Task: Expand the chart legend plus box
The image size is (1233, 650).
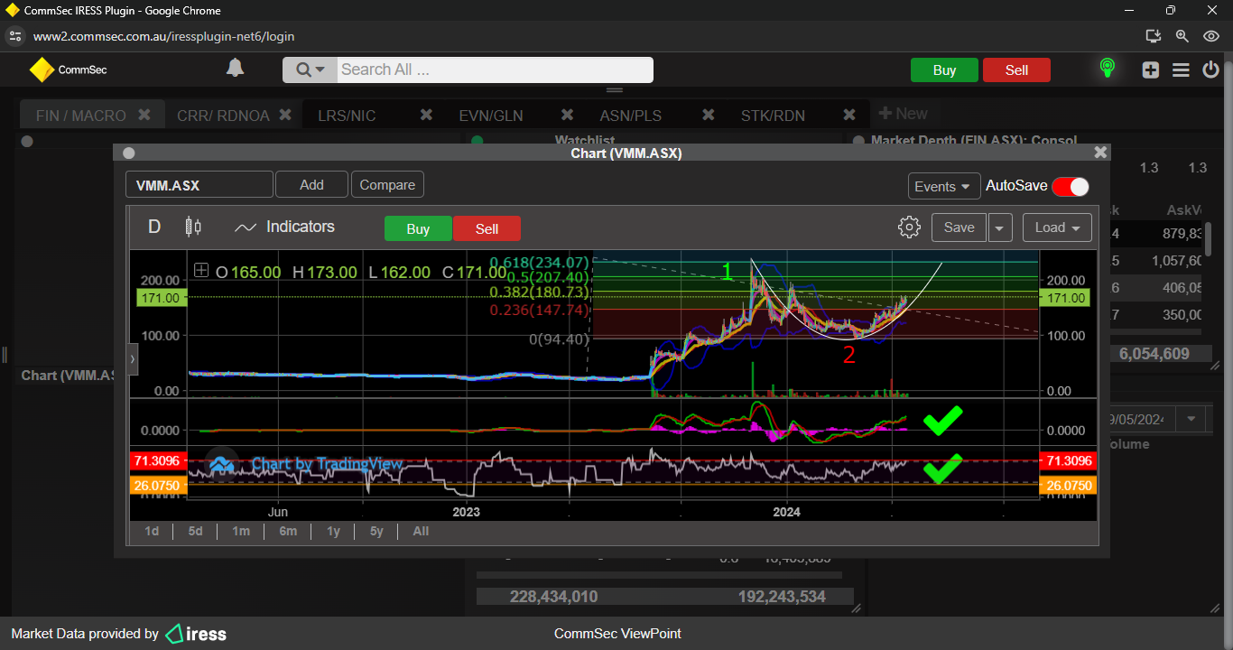Action: 201,270
